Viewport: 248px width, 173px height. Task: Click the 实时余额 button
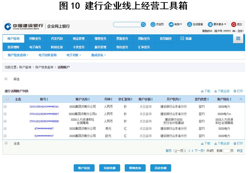110,168
